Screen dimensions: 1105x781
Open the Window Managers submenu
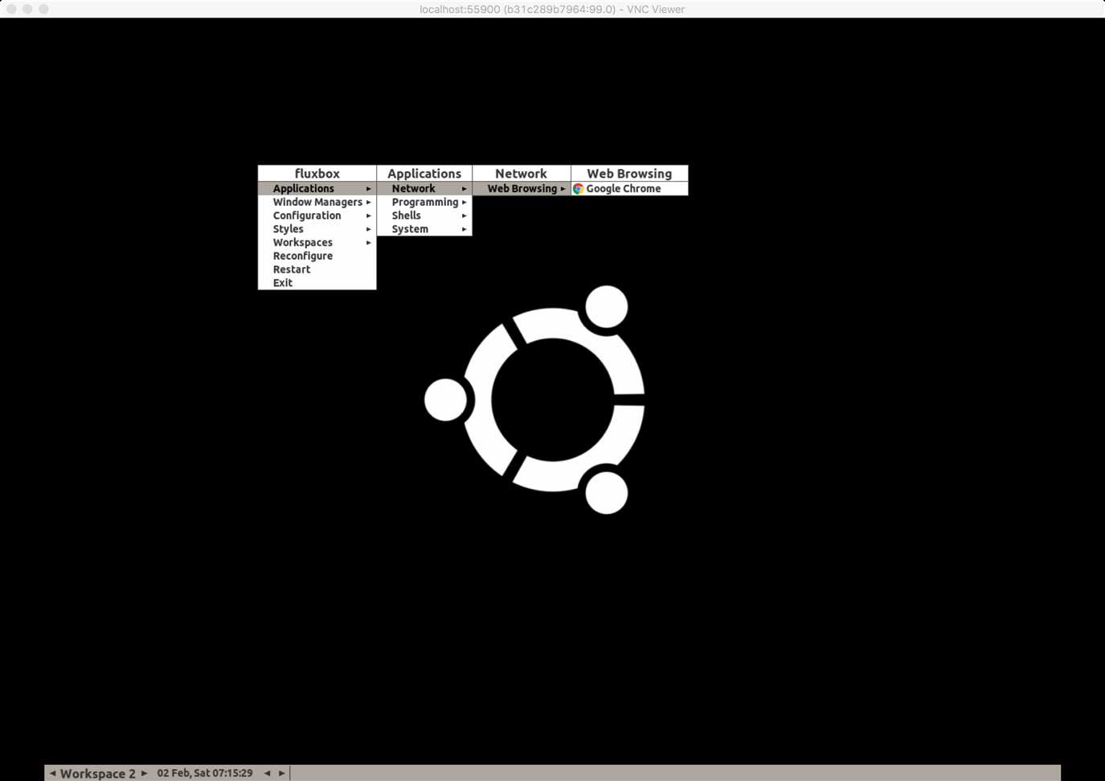point(317,202)
